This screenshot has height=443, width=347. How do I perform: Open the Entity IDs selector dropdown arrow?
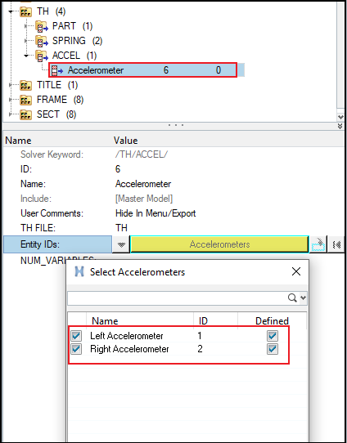pyautogui.click(x=121, y=244)
